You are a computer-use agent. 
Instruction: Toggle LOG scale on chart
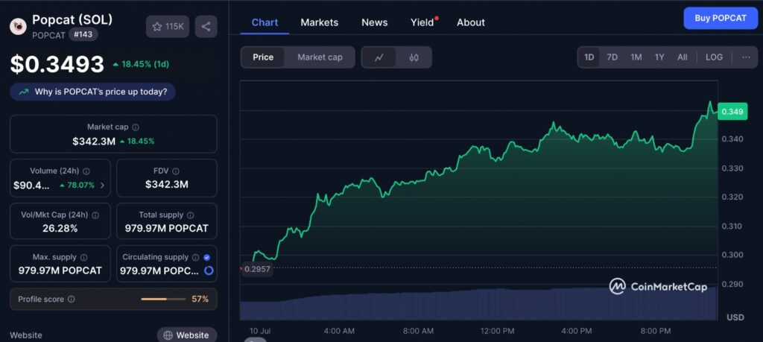[714, 57]
